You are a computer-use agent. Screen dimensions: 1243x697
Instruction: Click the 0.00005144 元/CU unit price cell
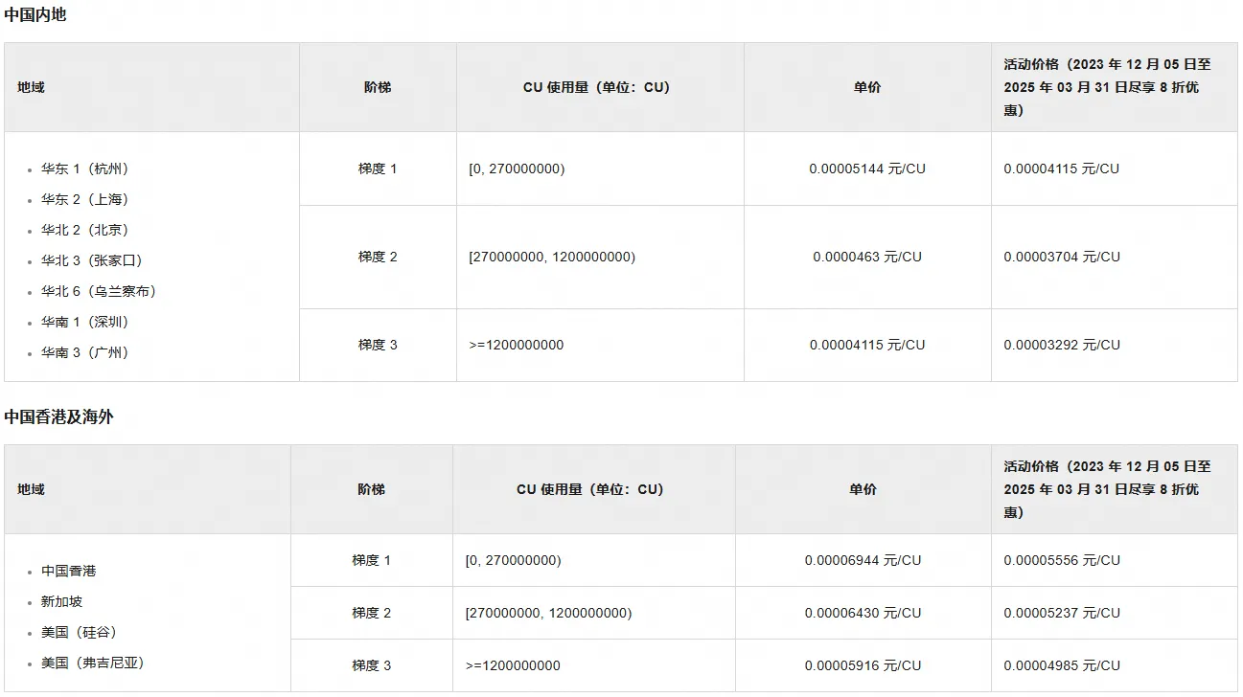click(866, 169)
